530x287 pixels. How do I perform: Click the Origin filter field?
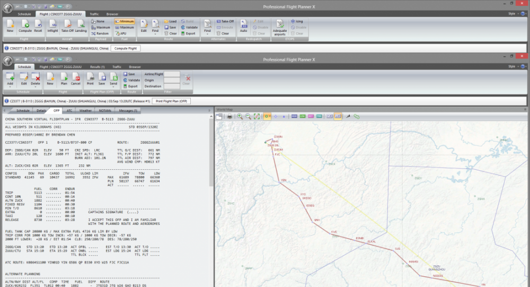coord(172,80)
